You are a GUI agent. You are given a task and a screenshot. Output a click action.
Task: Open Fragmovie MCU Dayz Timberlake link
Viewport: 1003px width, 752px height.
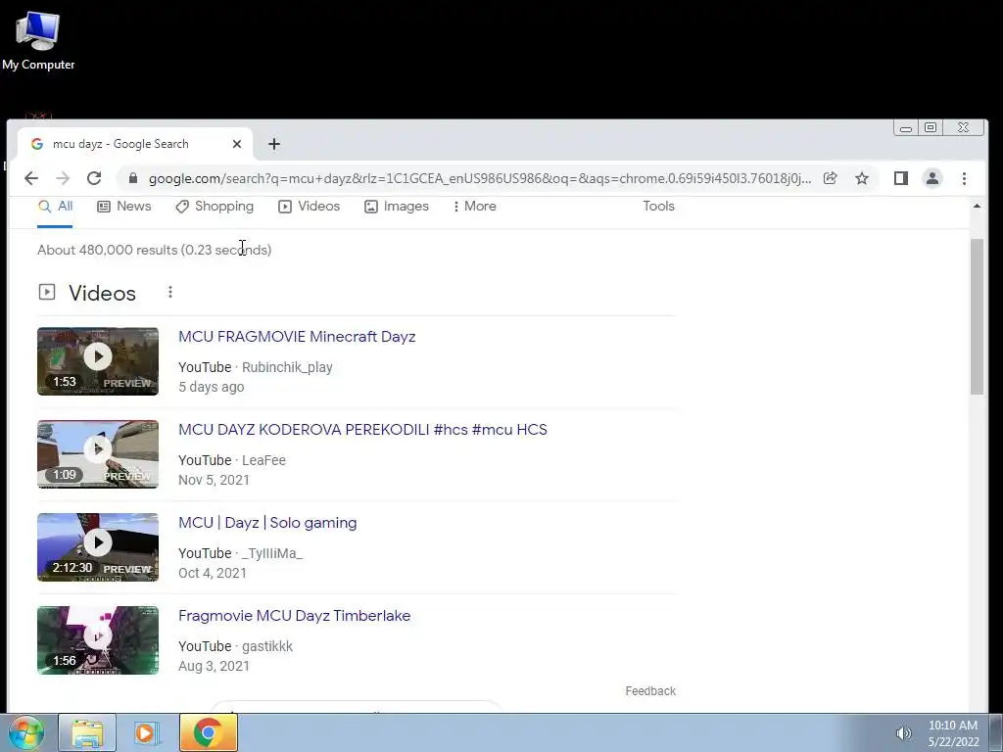294,615
